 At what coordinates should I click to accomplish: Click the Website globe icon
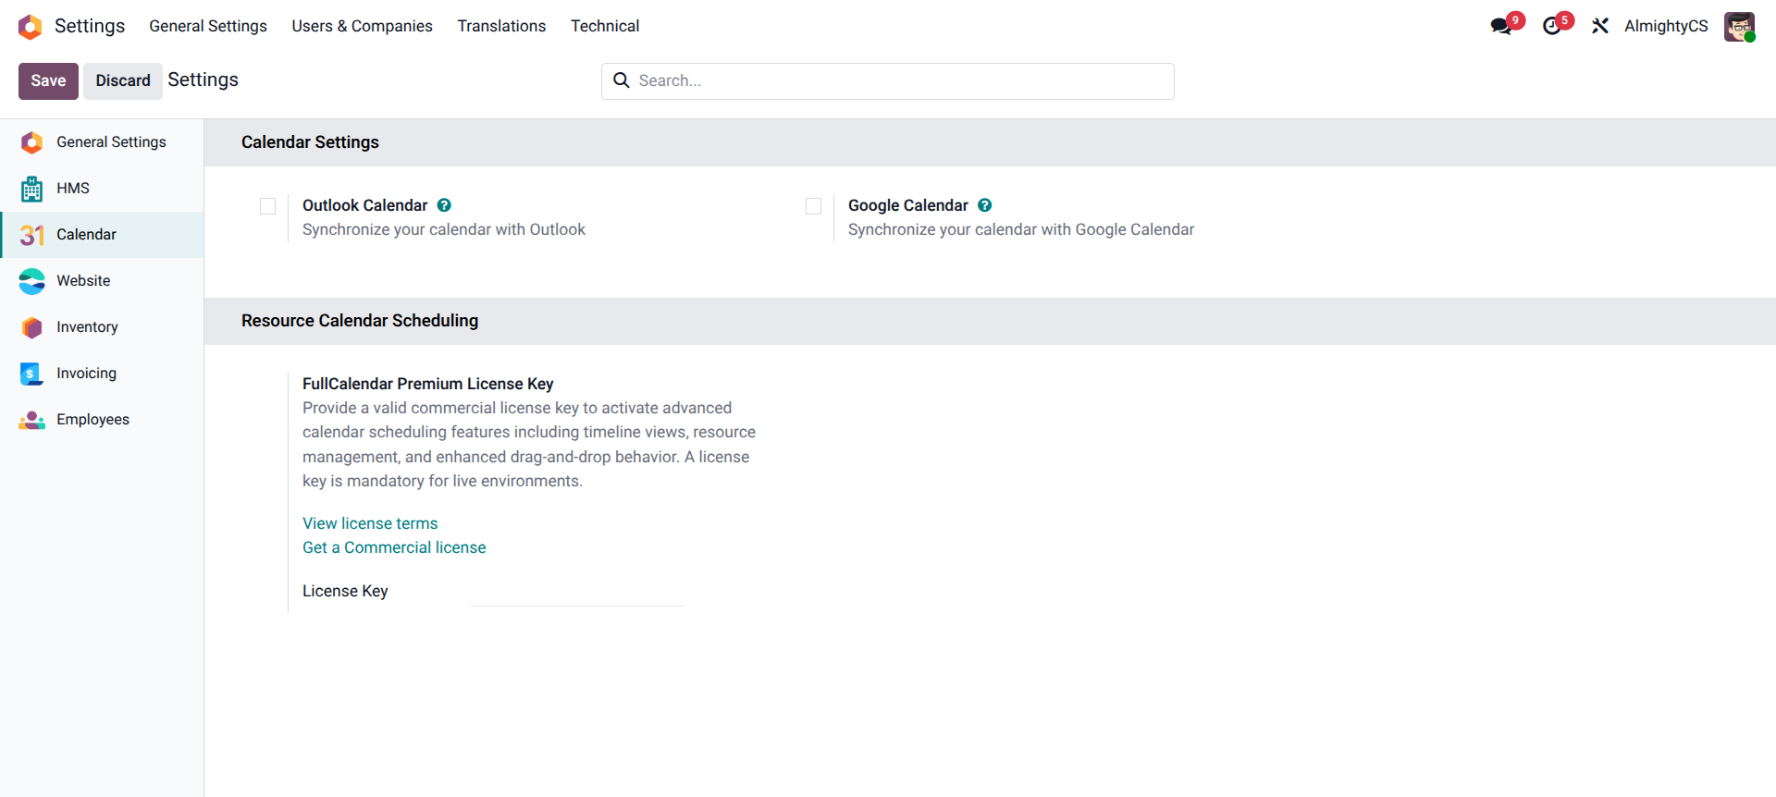(x=31, y=281)
